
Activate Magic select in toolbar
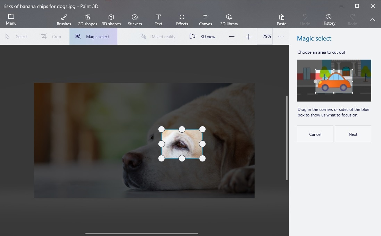click(93, 37)
